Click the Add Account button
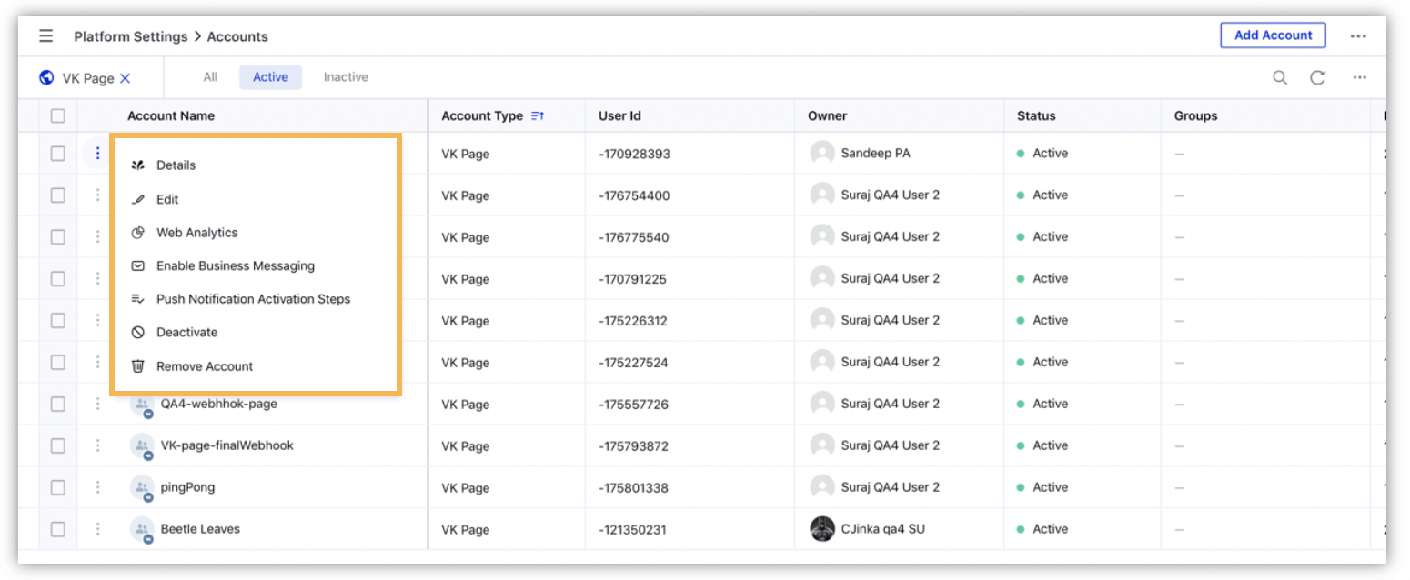 coord(1273,35)
